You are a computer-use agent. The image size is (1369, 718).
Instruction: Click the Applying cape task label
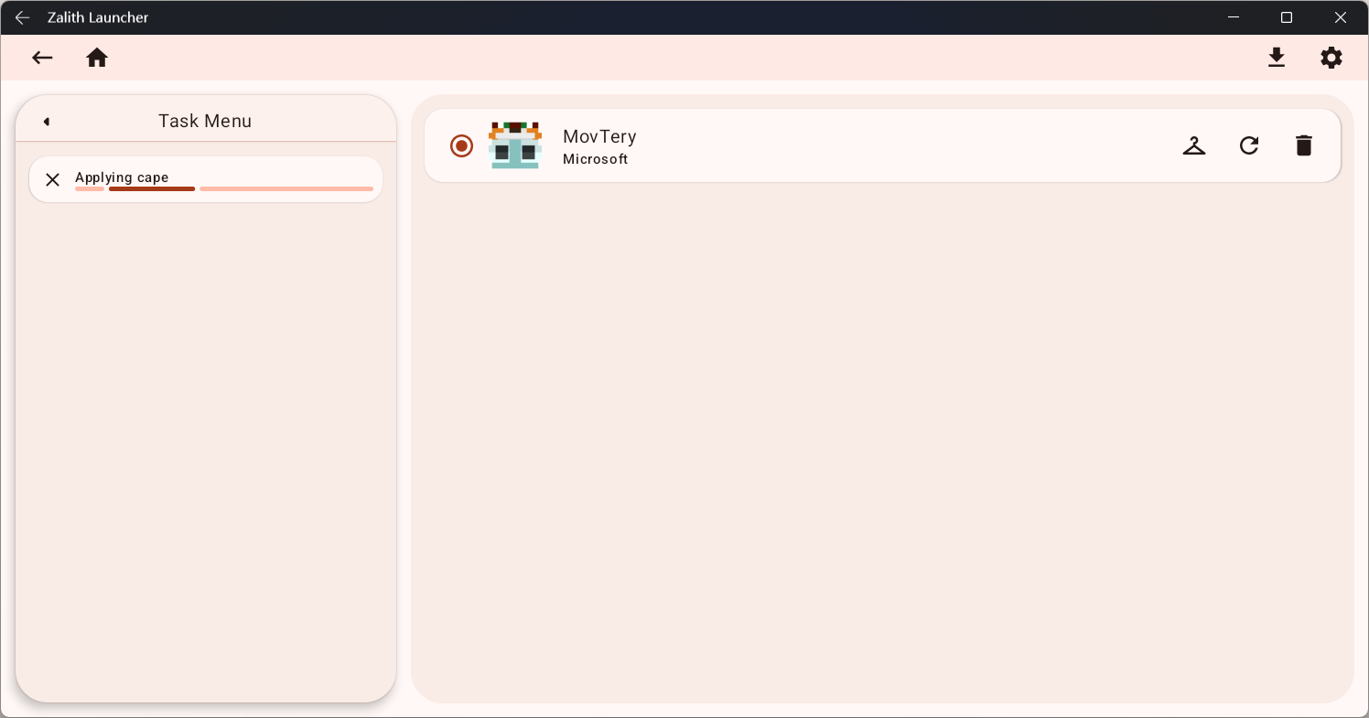tap(122, 177)
